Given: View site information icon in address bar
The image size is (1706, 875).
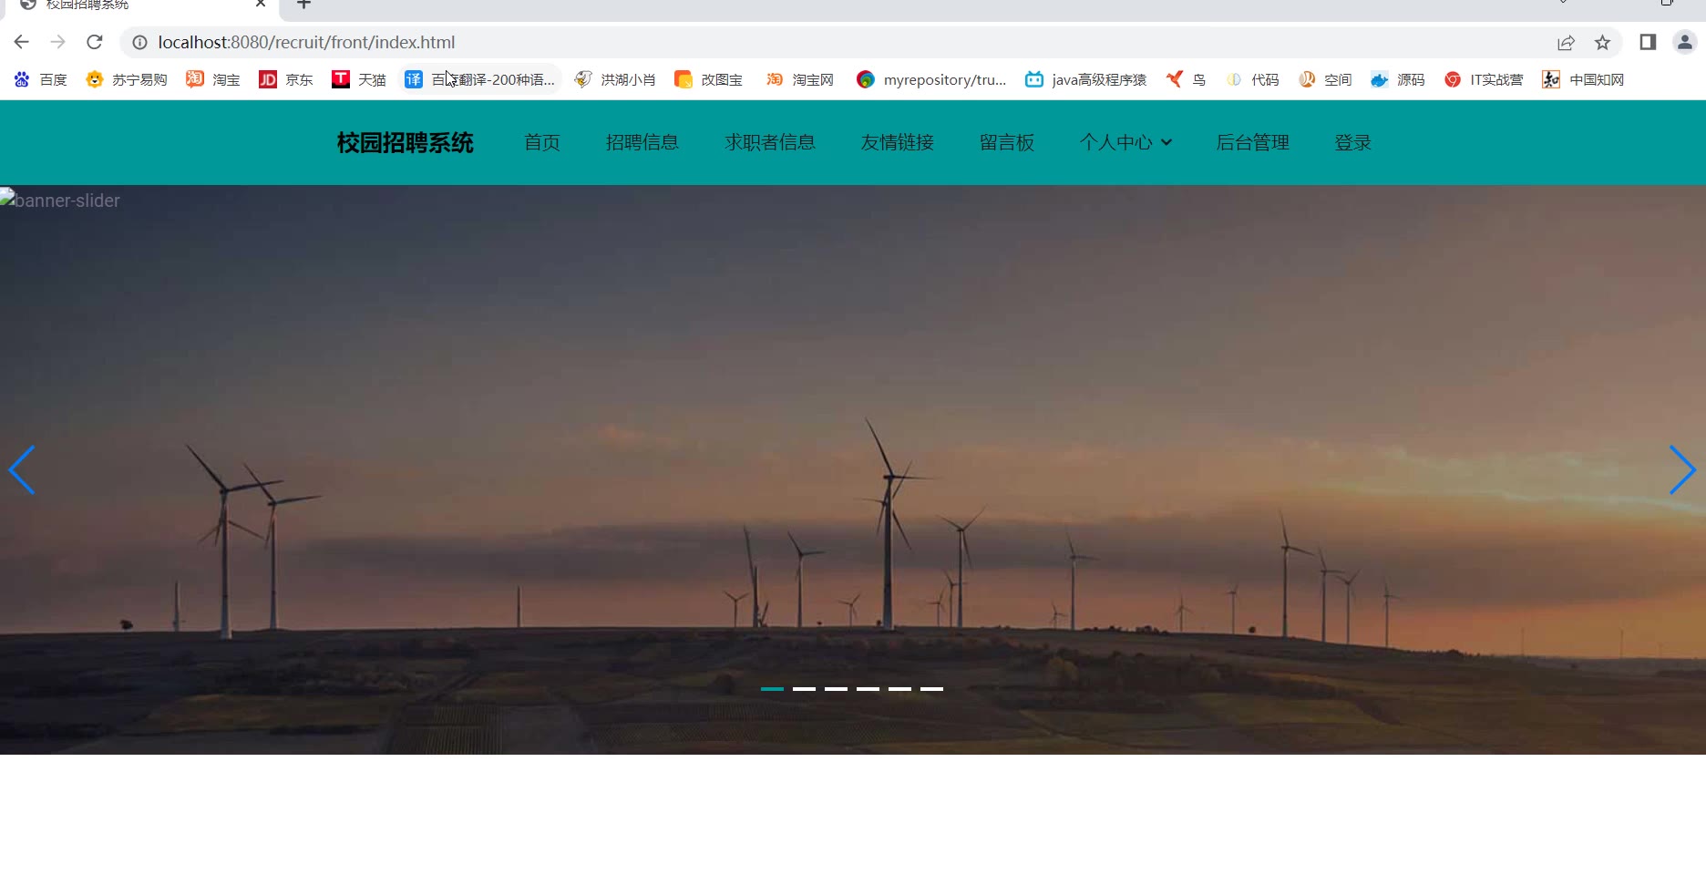Looking at the screenshot, I should tap(139, 42).
